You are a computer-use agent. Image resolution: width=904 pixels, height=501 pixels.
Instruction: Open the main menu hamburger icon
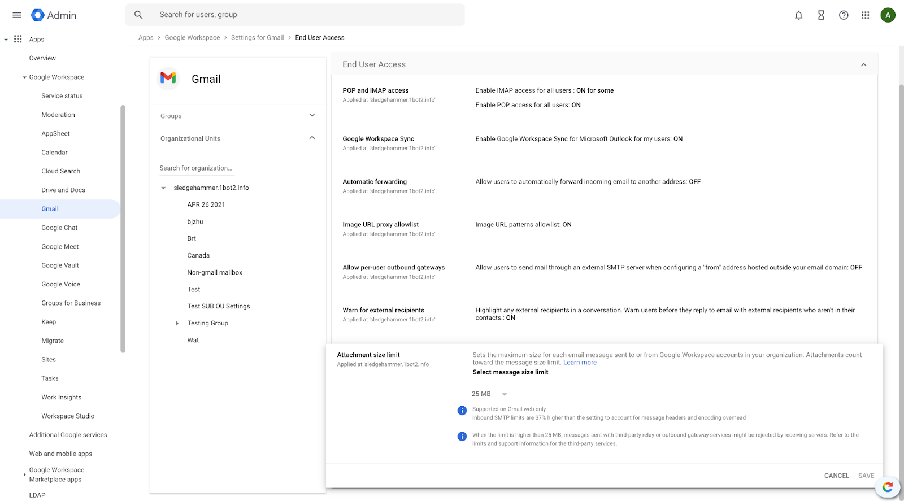17,15
